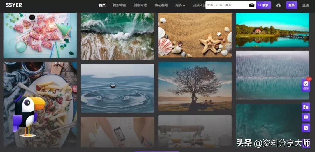The height and width of the screenshot is (152, 315).
Task: Select the 首页 navigation tab
Action: [x=102, y=5]
